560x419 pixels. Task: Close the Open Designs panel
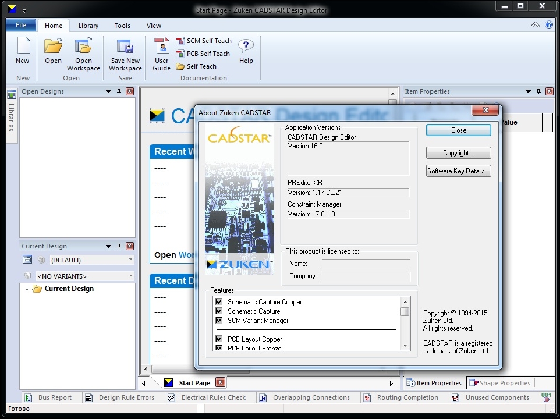click(130, 91)
